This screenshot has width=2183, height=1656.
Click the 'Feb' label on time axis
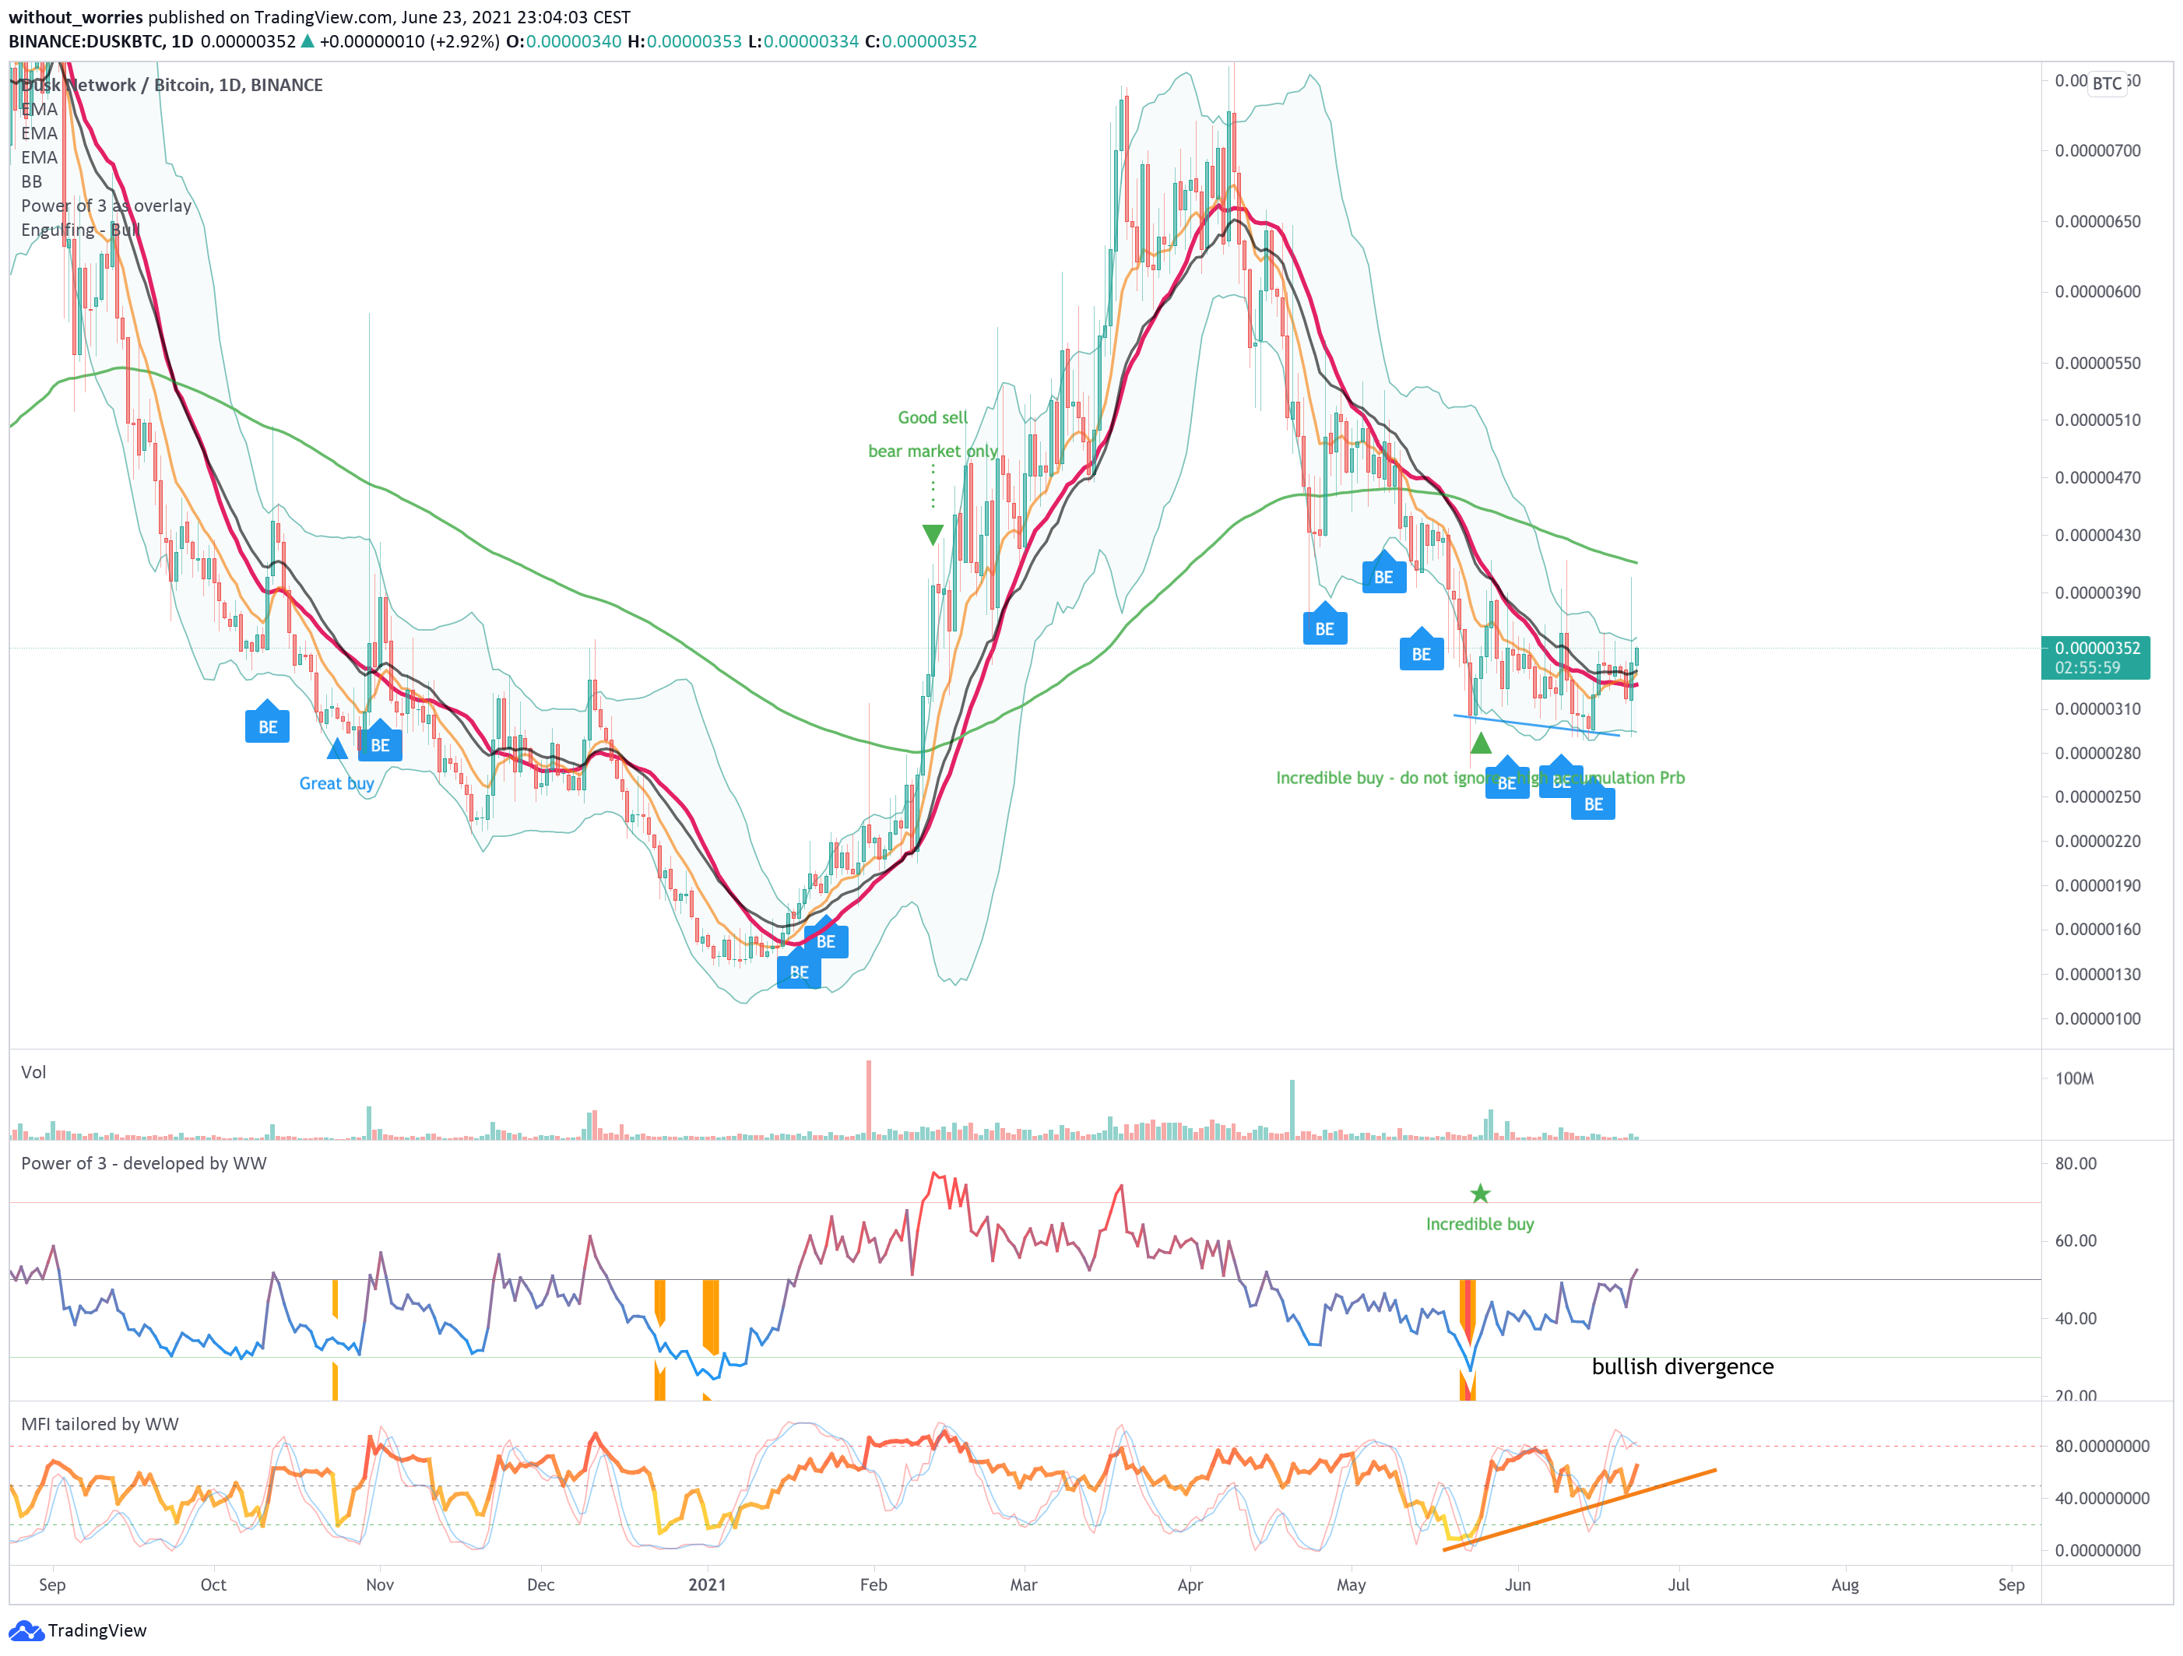tap(874, 1585)
